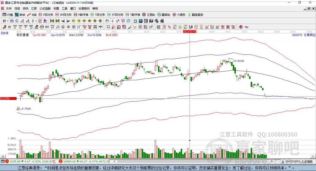Open the T四方形 tool
Viewport: 316px width, 171px height.
[x=98, y=15]
